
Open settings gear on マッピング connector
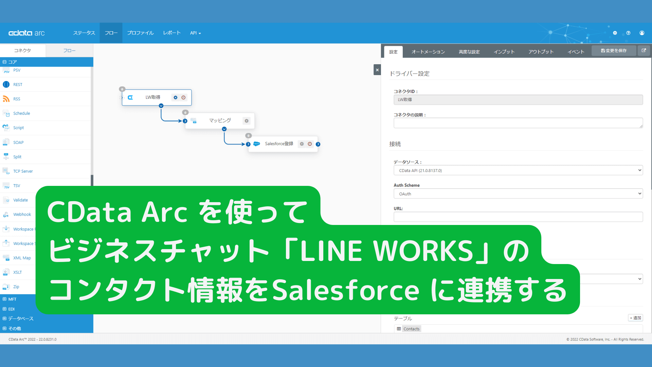point(247,121)
